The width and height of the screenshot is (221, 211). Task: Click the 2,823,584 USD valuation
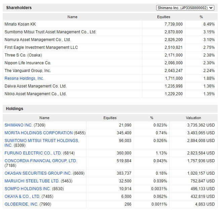point(201,153)
